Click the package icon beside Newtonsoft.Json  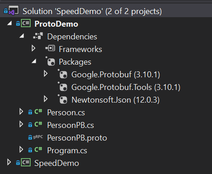(x=63, y=99)
